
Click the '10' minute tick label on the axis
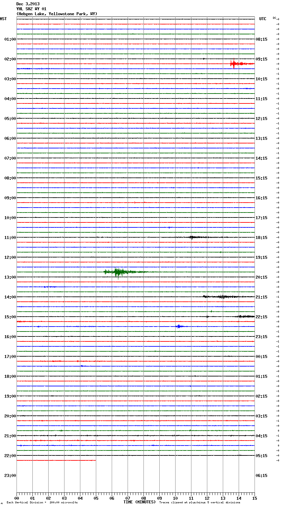(x=175, y=498)
